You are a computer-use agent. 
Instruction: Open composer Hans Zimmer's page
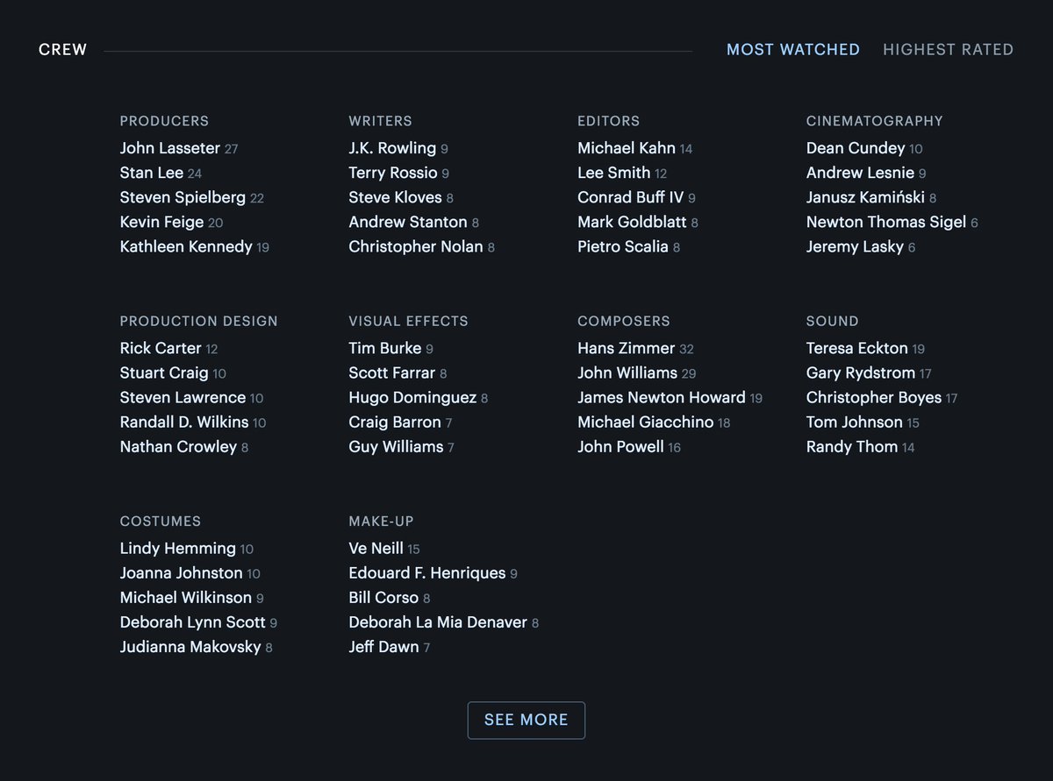pyautogui.click(x=626, y=348)
